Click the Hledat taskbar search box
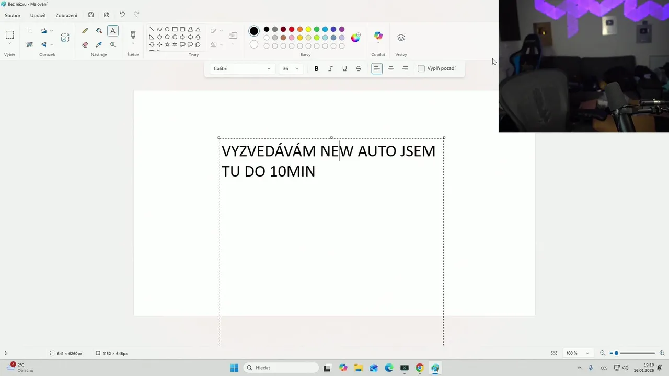The height and width of the screenshot is (376, 669). tap(282, 368)
